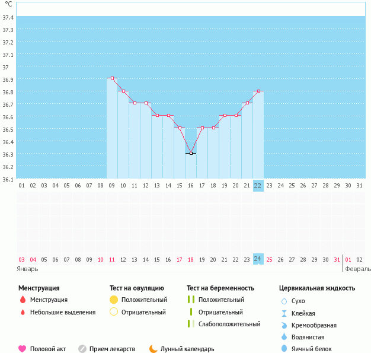371x353 pixels.
Task: Click the red Менструация drop icon
Action: 23,300
